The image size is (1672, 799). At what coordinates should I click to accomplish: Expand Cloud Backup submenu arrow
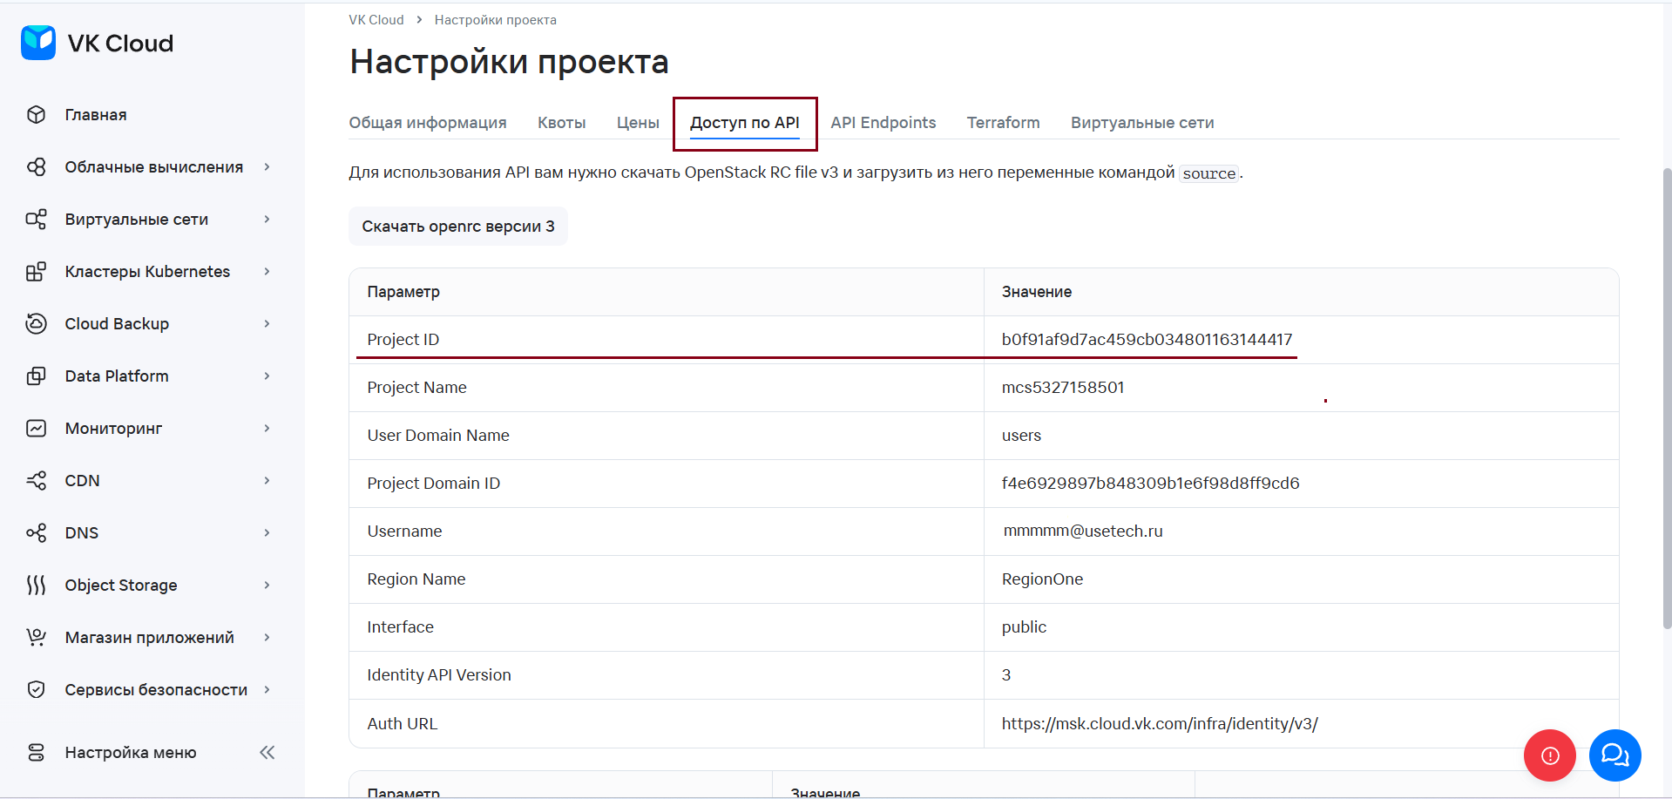267,324
